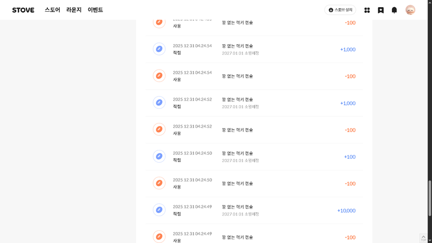Open the 스토어 menu
432x243 pixels.
pos(52,10)
